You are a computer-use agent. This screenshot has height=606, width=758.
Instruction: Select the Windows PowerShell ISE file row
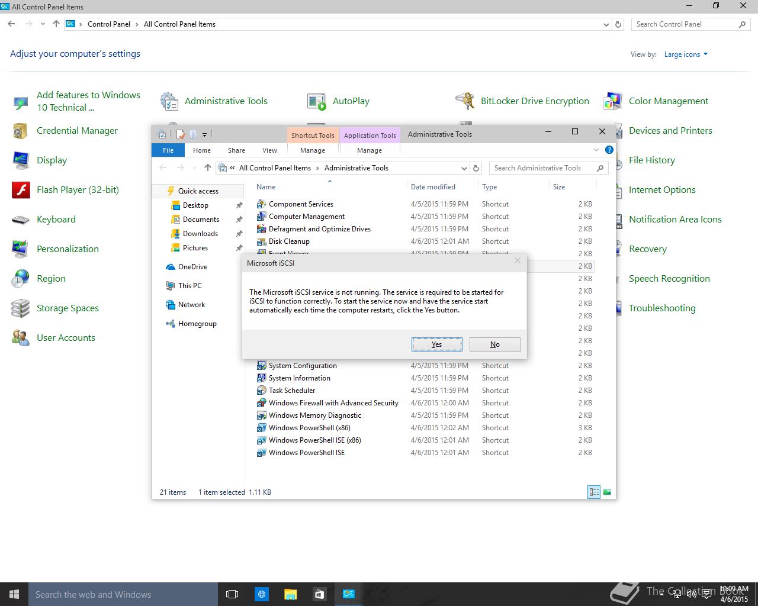(424, 453)
